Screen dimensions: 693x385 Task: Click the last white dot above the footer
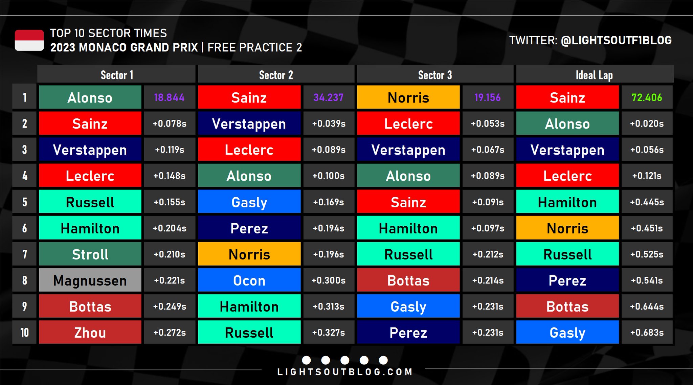(x=383, y=360)
